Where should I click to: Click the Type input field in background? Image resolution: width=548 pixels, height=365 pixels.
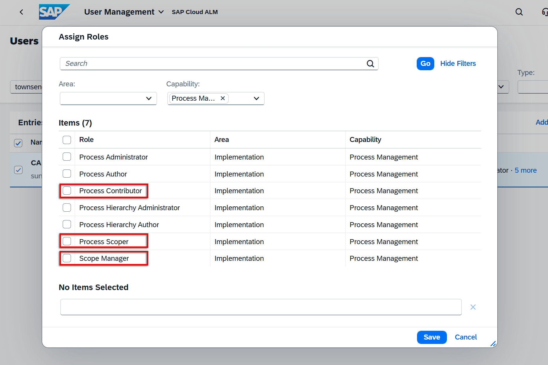pyautogui.click(x=533, y=87)
